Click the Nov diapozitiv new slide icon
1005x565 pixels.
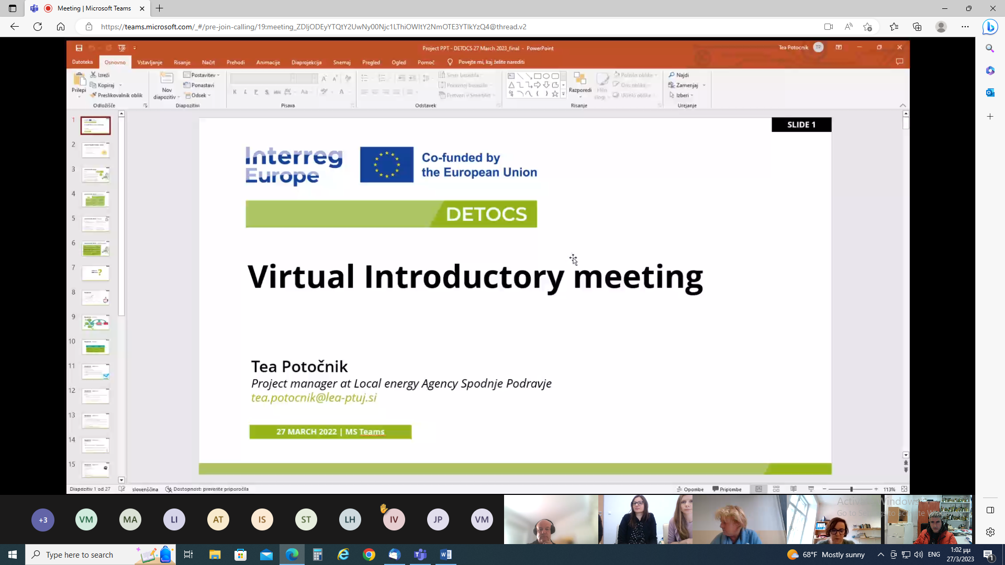click(166, 78)
